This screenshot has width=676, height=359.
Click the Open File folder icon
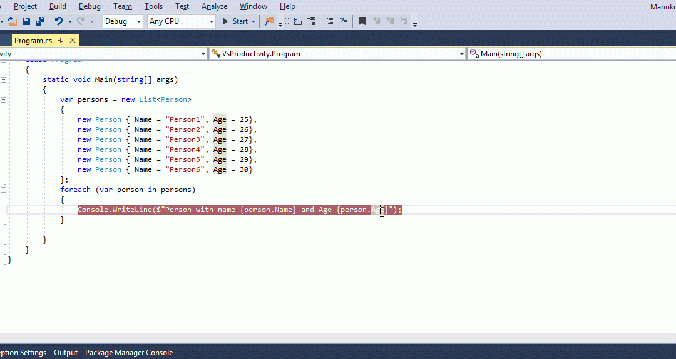click(x=13, y=21)
